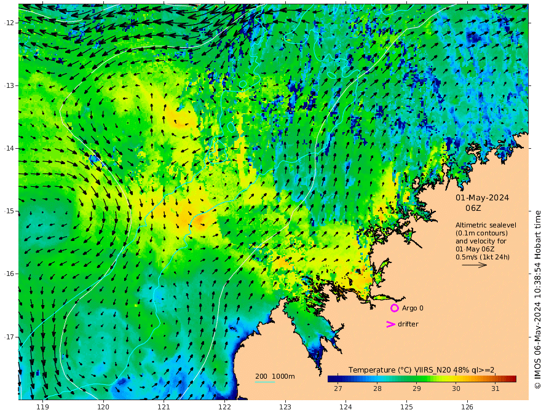Click the "Argo 0" legend label
The width and height of the screenshot is (541, 418).
point(413,308)
